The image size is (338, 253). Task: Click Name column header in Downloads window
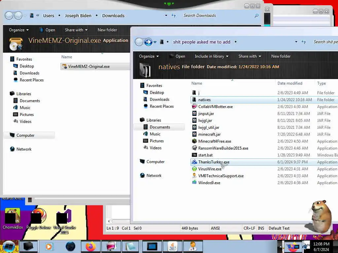click(67, 57)
